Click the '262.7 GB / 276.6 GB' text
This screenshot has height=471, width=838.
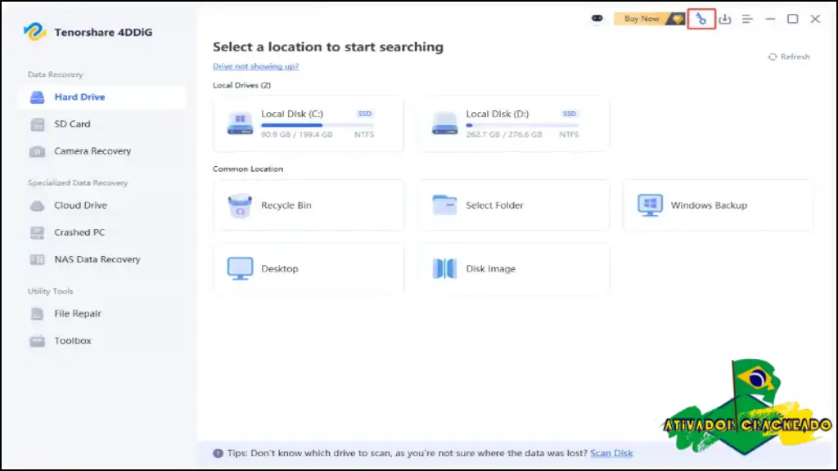point(504,135)
